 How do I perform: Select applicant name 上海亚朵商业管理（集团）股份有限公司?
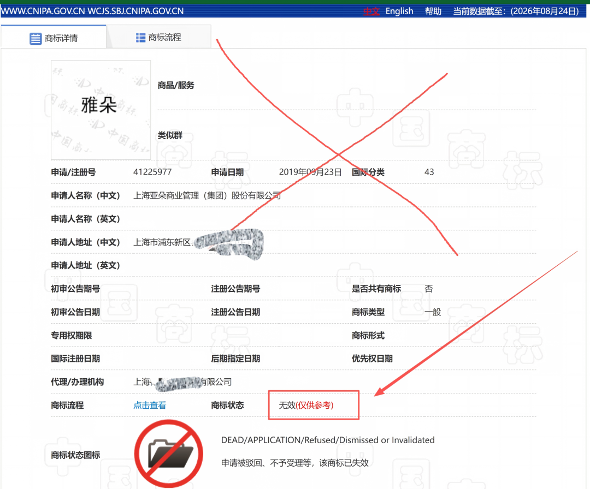tap(207, 195)
